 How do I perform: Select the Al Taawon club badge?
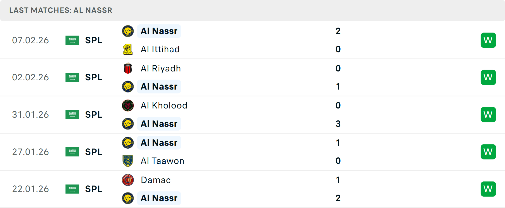[x=128, y=160]
